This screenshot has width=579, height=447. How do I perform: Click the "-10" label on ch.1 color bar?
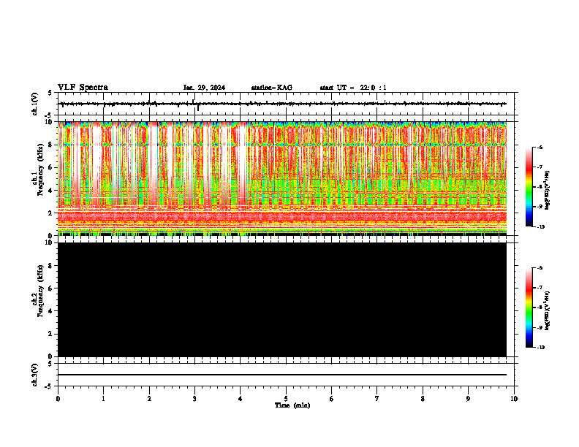[540, 227]
